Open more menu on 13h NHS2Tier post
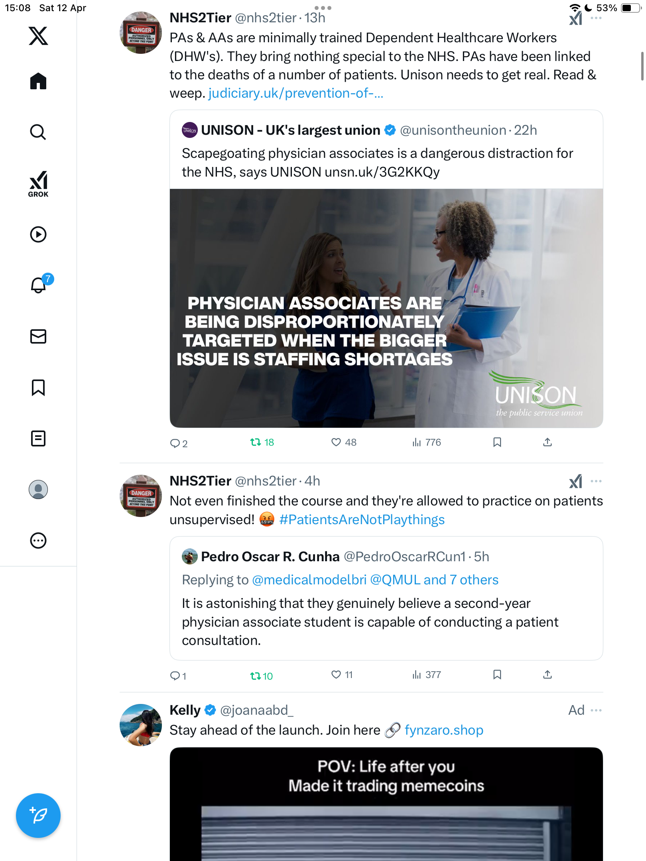 click(x=596, y=18)
